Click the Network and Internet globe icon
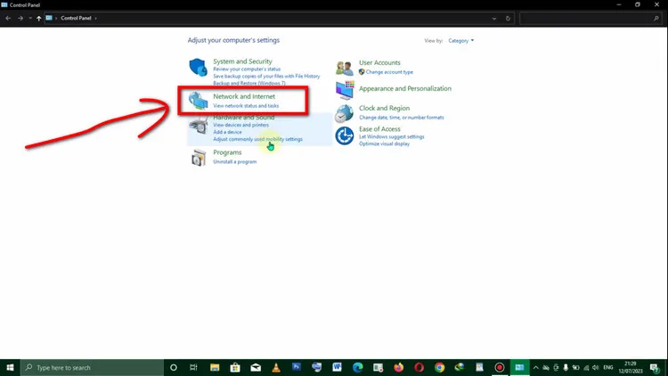 point(198,101)
